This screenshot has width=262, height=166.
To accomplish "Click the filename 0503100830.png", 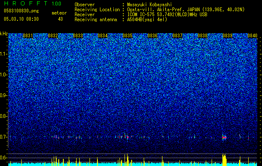I will [21, 11].
